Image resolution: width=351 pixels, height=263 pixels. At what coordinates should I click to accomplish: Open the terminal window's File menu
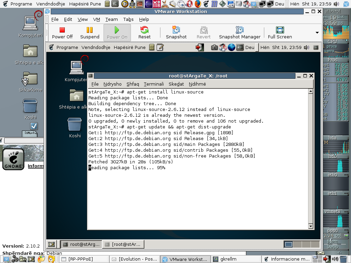[x=95, y=84]
